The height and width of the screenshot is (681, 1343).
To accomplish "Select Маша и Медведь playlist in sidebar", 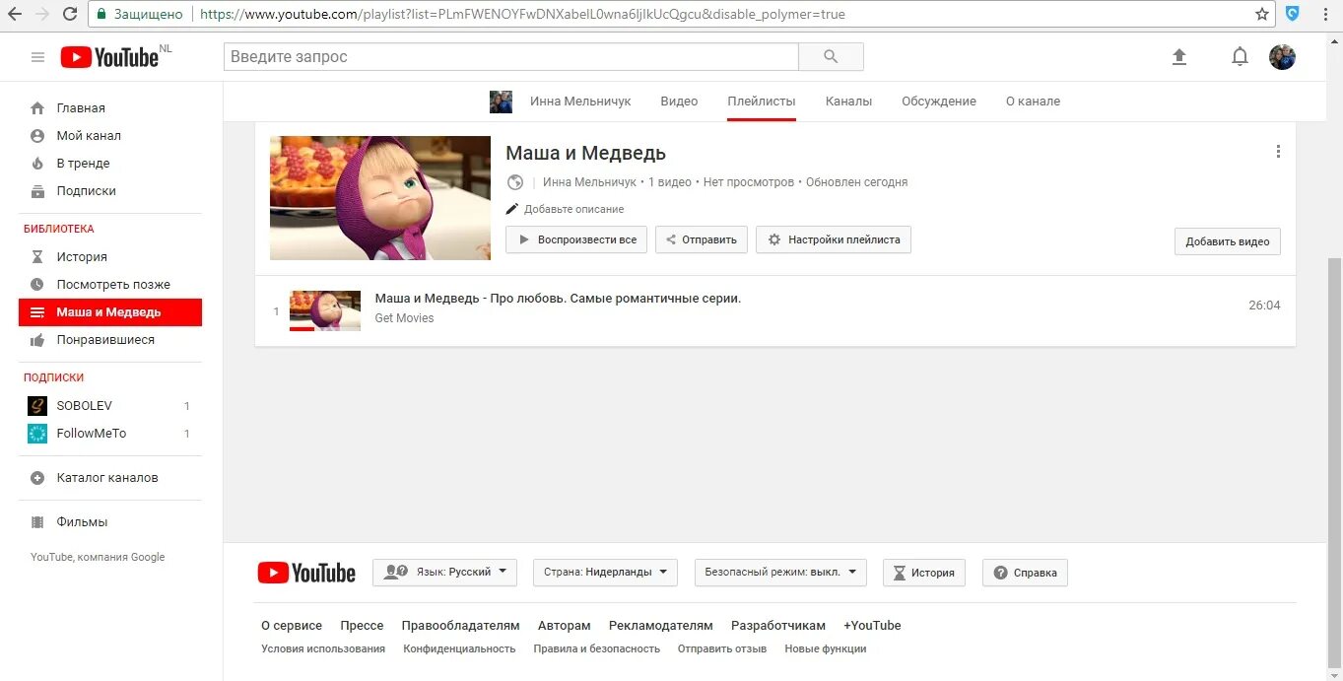I will pyautogui.click(x=110, y=312).
